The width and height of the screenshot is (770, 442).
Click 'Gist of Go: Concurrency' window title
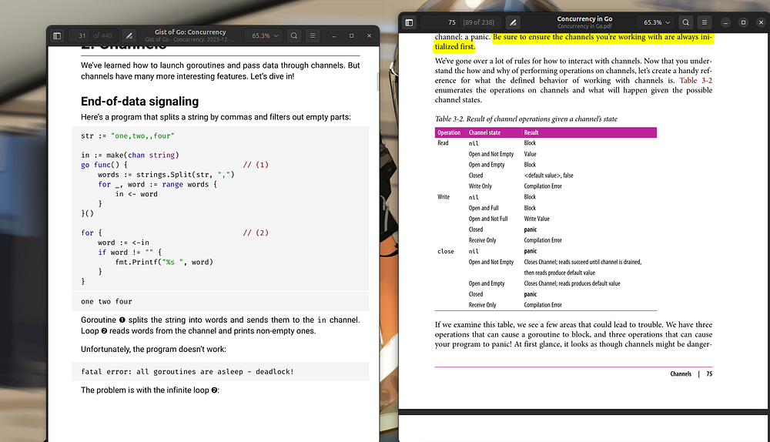(190, 32)
